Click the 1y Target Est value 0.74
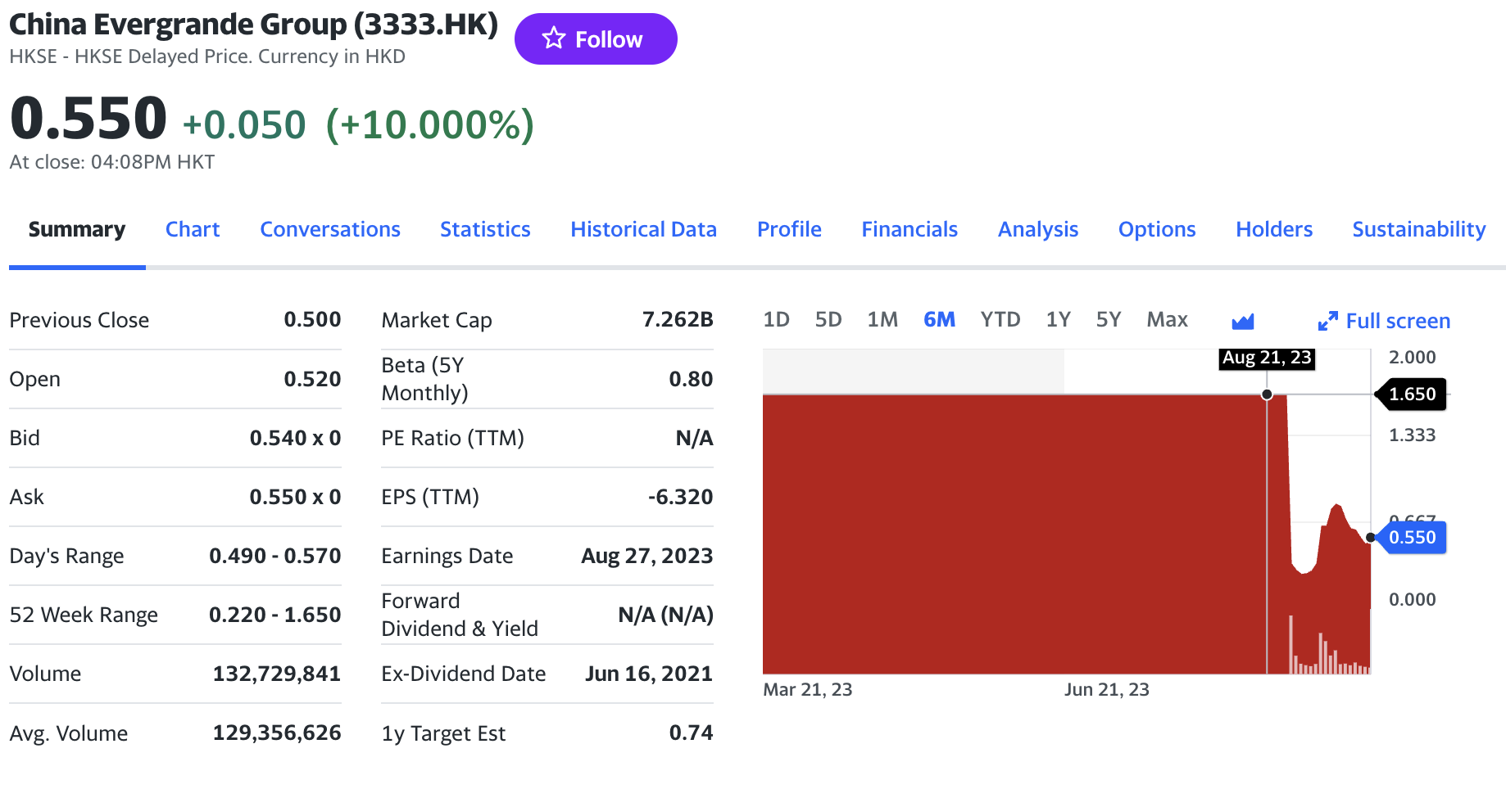This screenshot has height=789, width=1506. point(691,733)
